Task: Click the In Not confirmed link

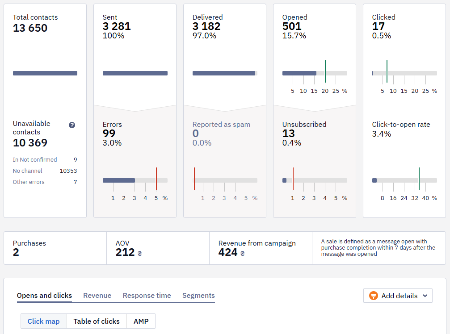Action: click(35, 160)
